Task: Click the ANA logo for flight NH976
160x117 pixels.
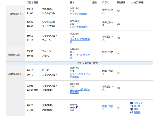Action: [x=74, y=108]
